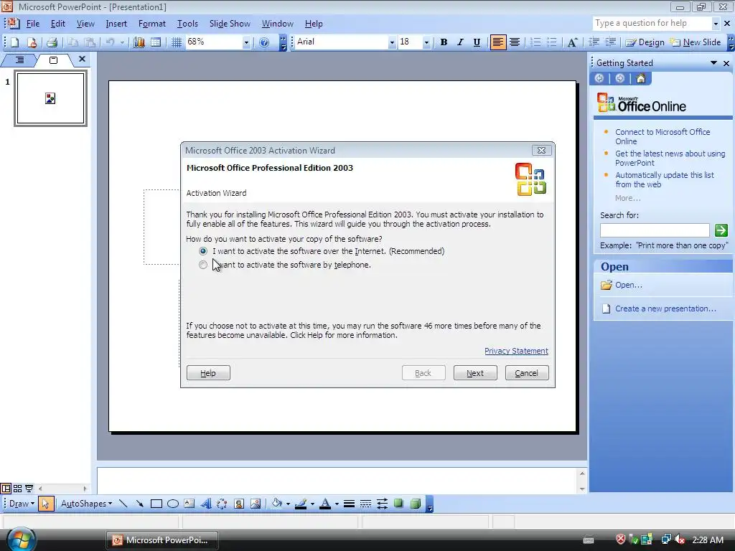Click the Paste toolbar icon
The image size is (735, 551).
(x=90, y=42)
